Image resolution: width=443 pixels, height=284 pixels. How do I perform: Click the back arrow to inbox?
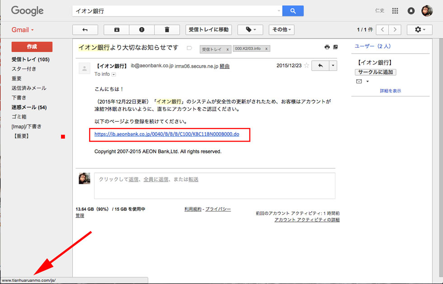tap(85, 30)
